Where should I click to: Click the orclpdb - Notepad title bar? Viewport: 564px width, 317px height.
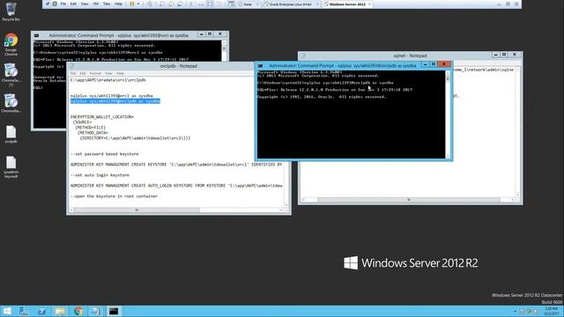pos(178,66)
